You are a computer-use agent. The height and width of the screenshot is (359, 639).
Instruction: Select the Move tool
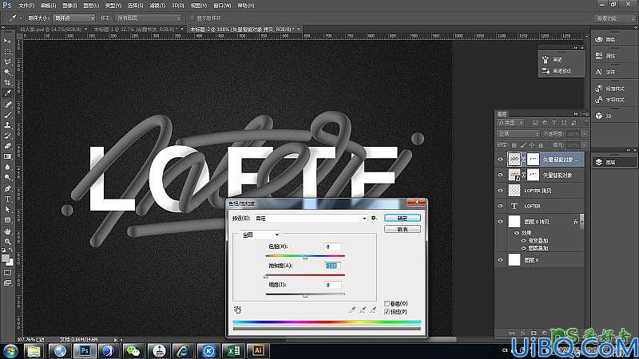(x=7, y=41)
